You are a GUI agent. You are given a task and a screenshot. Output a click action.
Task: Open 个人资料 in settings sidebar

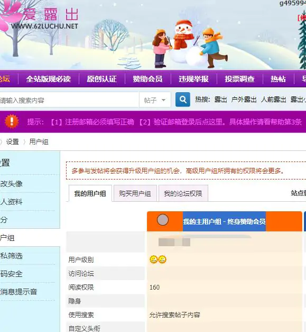11,202
